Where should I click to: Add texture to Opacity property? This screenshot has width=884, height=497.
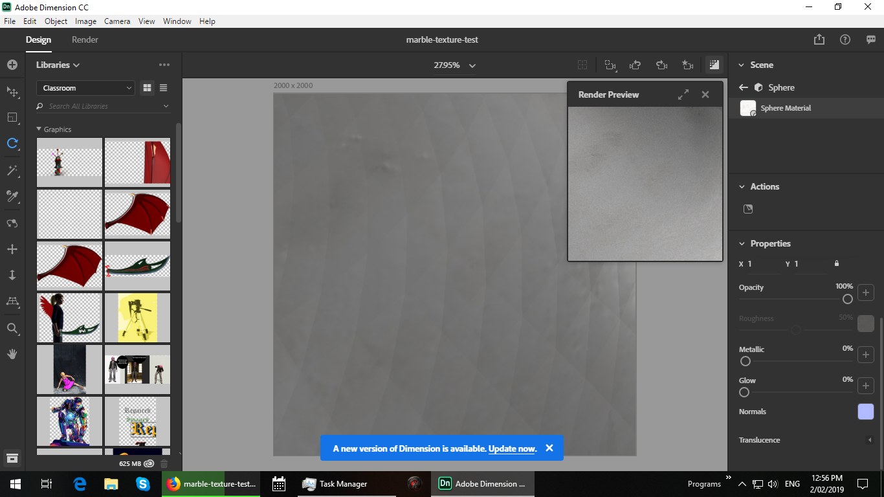tap(866, 293)
